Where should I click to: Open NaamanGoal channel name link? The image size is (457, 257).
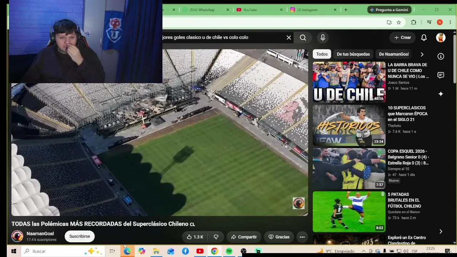[x=40, y=234]
